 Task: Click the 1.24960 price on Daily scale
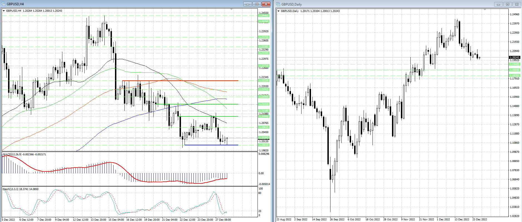coord(514,14)
